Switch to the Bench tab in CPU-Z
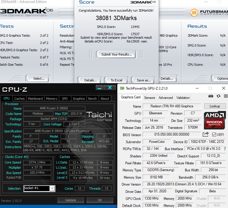The height and width of the screenshot is (208, 228). [93, 99]
